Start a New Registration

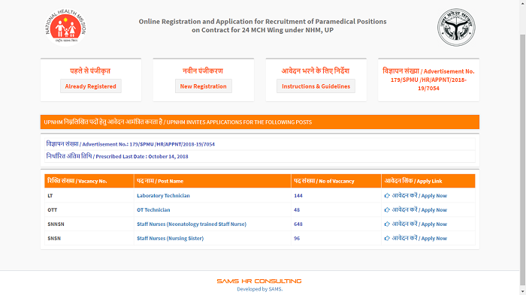[204, 86]
